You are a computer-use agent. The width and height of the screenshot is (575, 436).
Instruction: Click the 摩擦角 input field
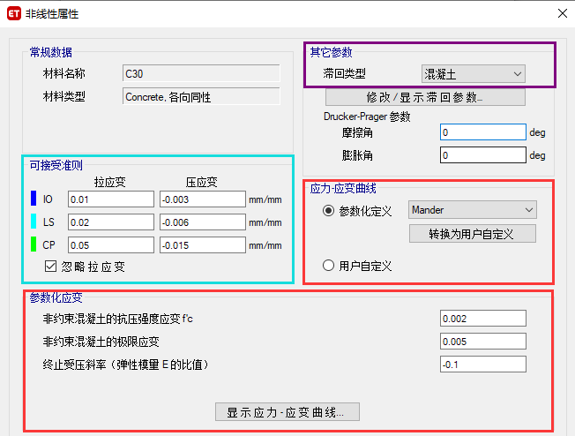(483, 132)
